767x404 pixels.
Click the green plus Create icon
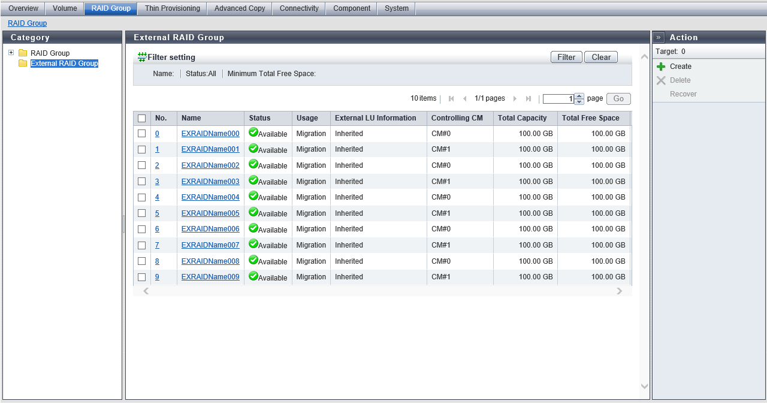[661, 67]
